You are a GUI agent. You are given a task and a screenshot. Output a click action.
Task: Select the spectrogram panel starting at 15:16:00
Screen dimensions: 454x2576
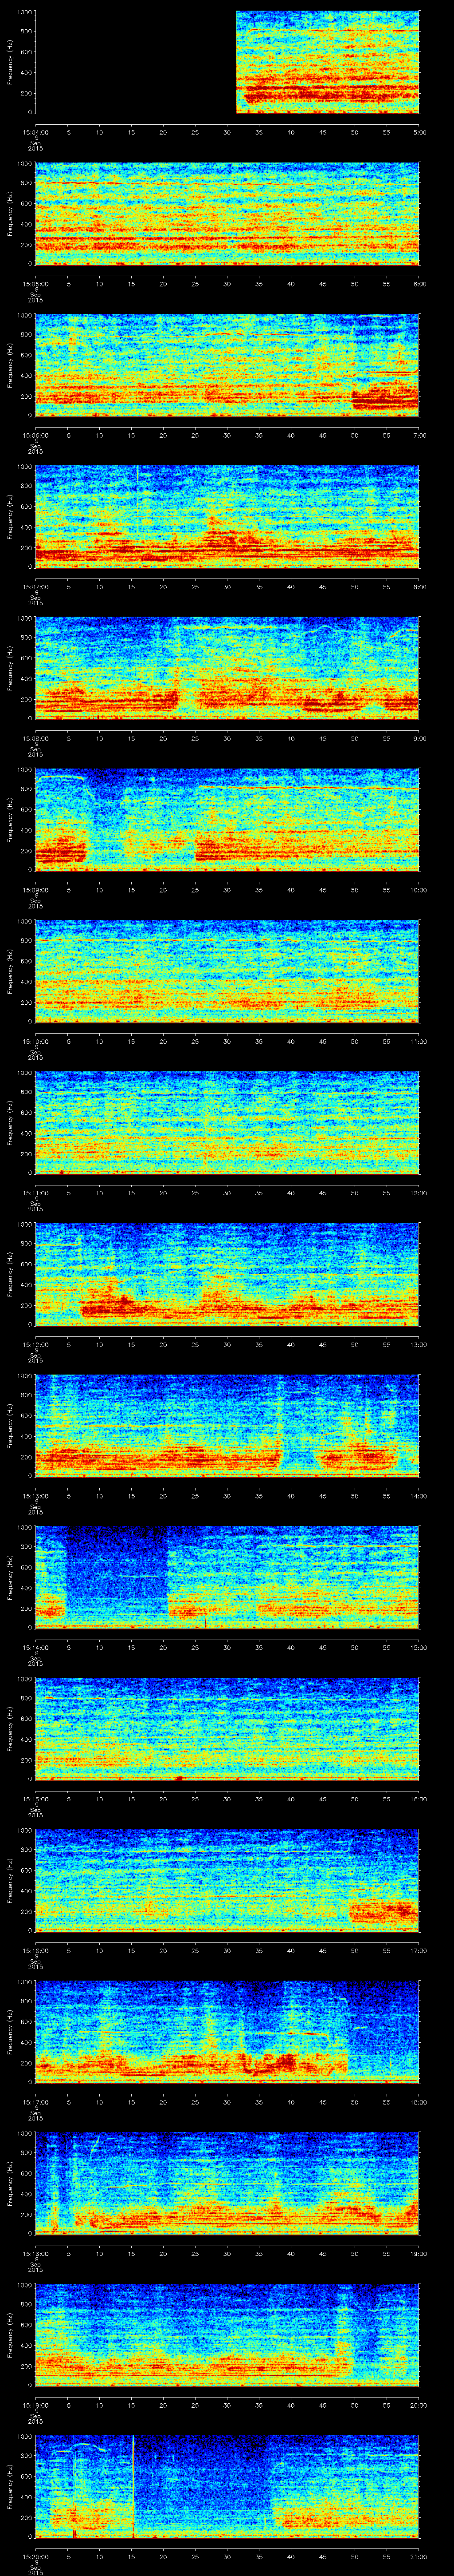[227, 1880]
